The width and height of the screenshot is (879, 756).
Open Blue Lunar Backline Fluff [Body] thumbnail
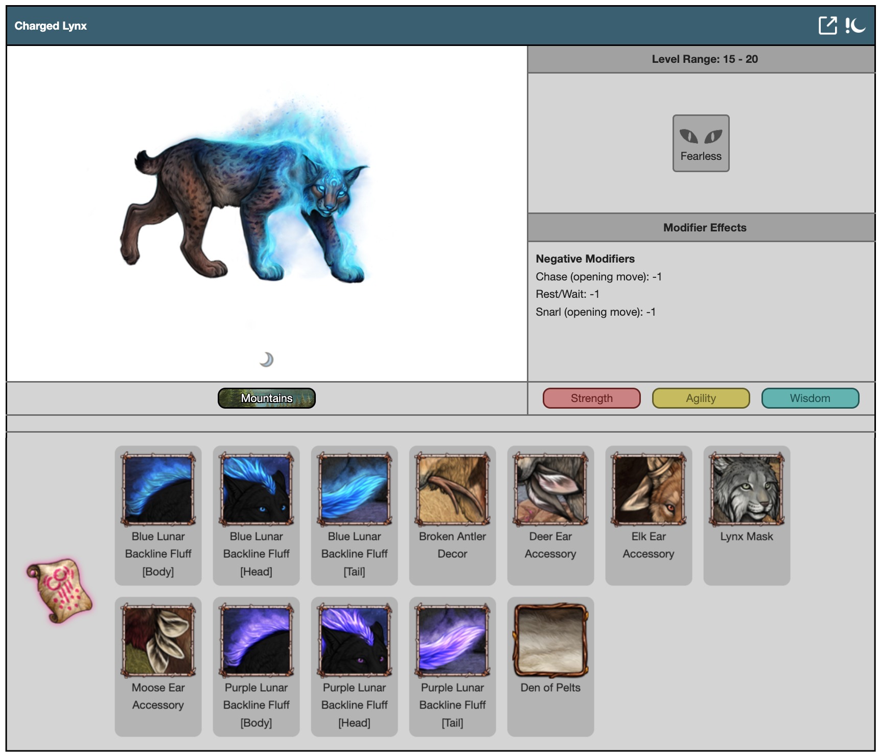(x=158, y=489)
